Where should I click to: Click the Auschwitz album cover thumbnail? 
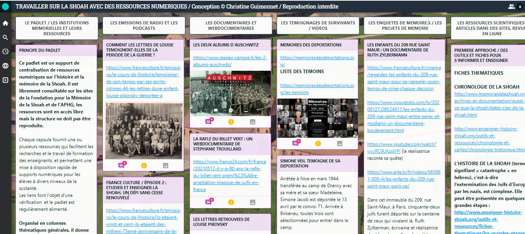(230, 93)
